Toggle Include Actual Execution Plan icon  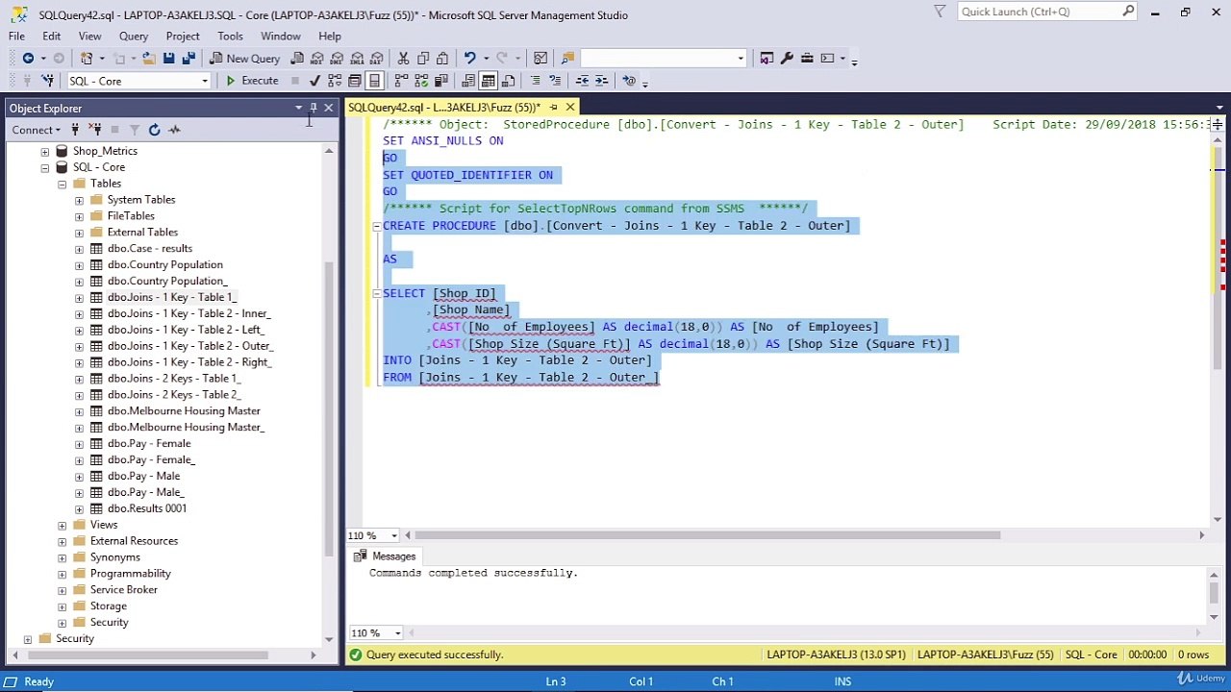401,81
